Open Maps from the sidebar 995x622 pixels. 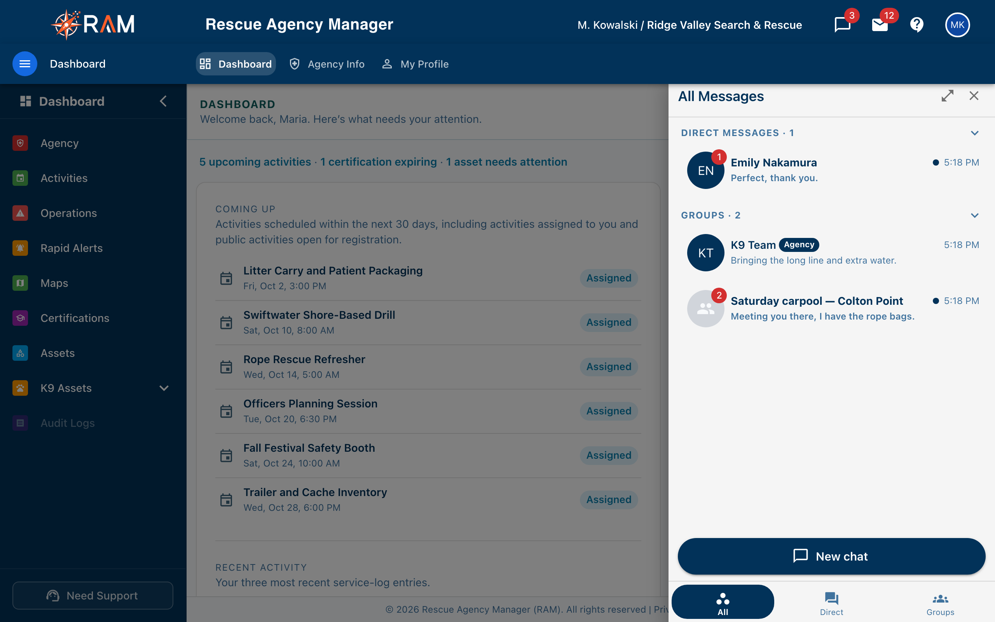click(x=93, y=283)
